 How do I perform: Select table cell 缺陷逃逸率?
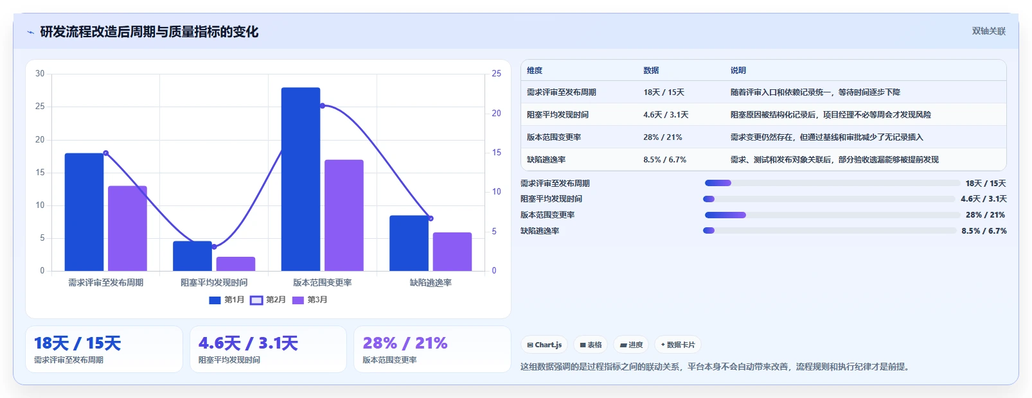point(546,160)
